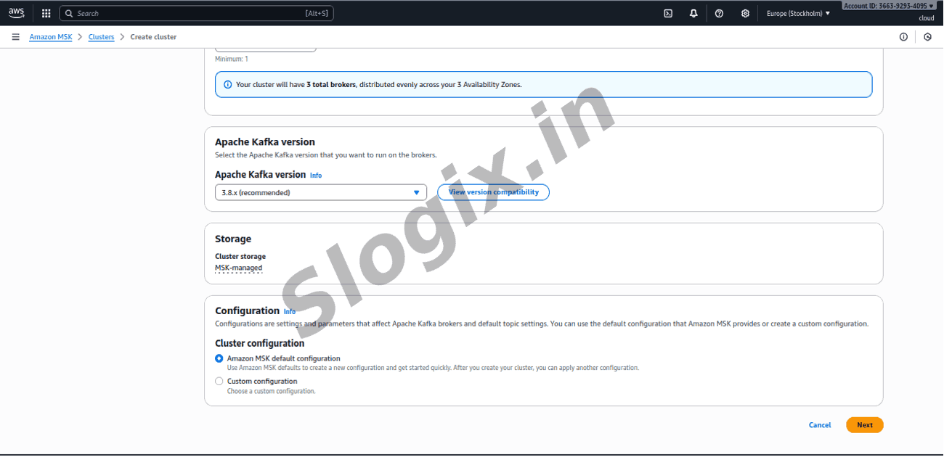Viewport: 944px width, 457px height.
Task: Expand the Account ID menu
Action: [888, 6]
